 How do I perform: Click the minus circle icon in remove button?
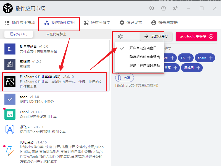coord(211,36)
